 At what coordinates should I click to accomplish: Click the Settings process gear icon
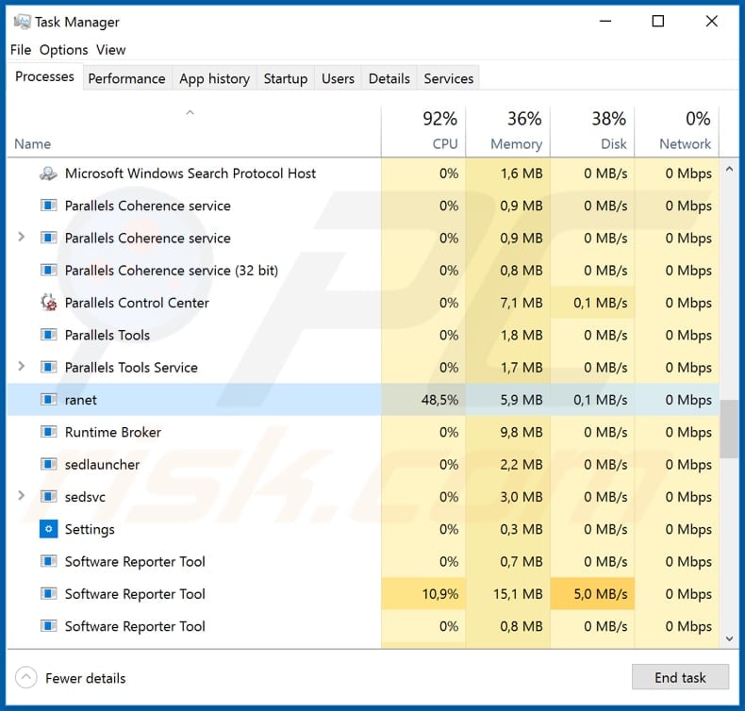click(x=49, y=529)
